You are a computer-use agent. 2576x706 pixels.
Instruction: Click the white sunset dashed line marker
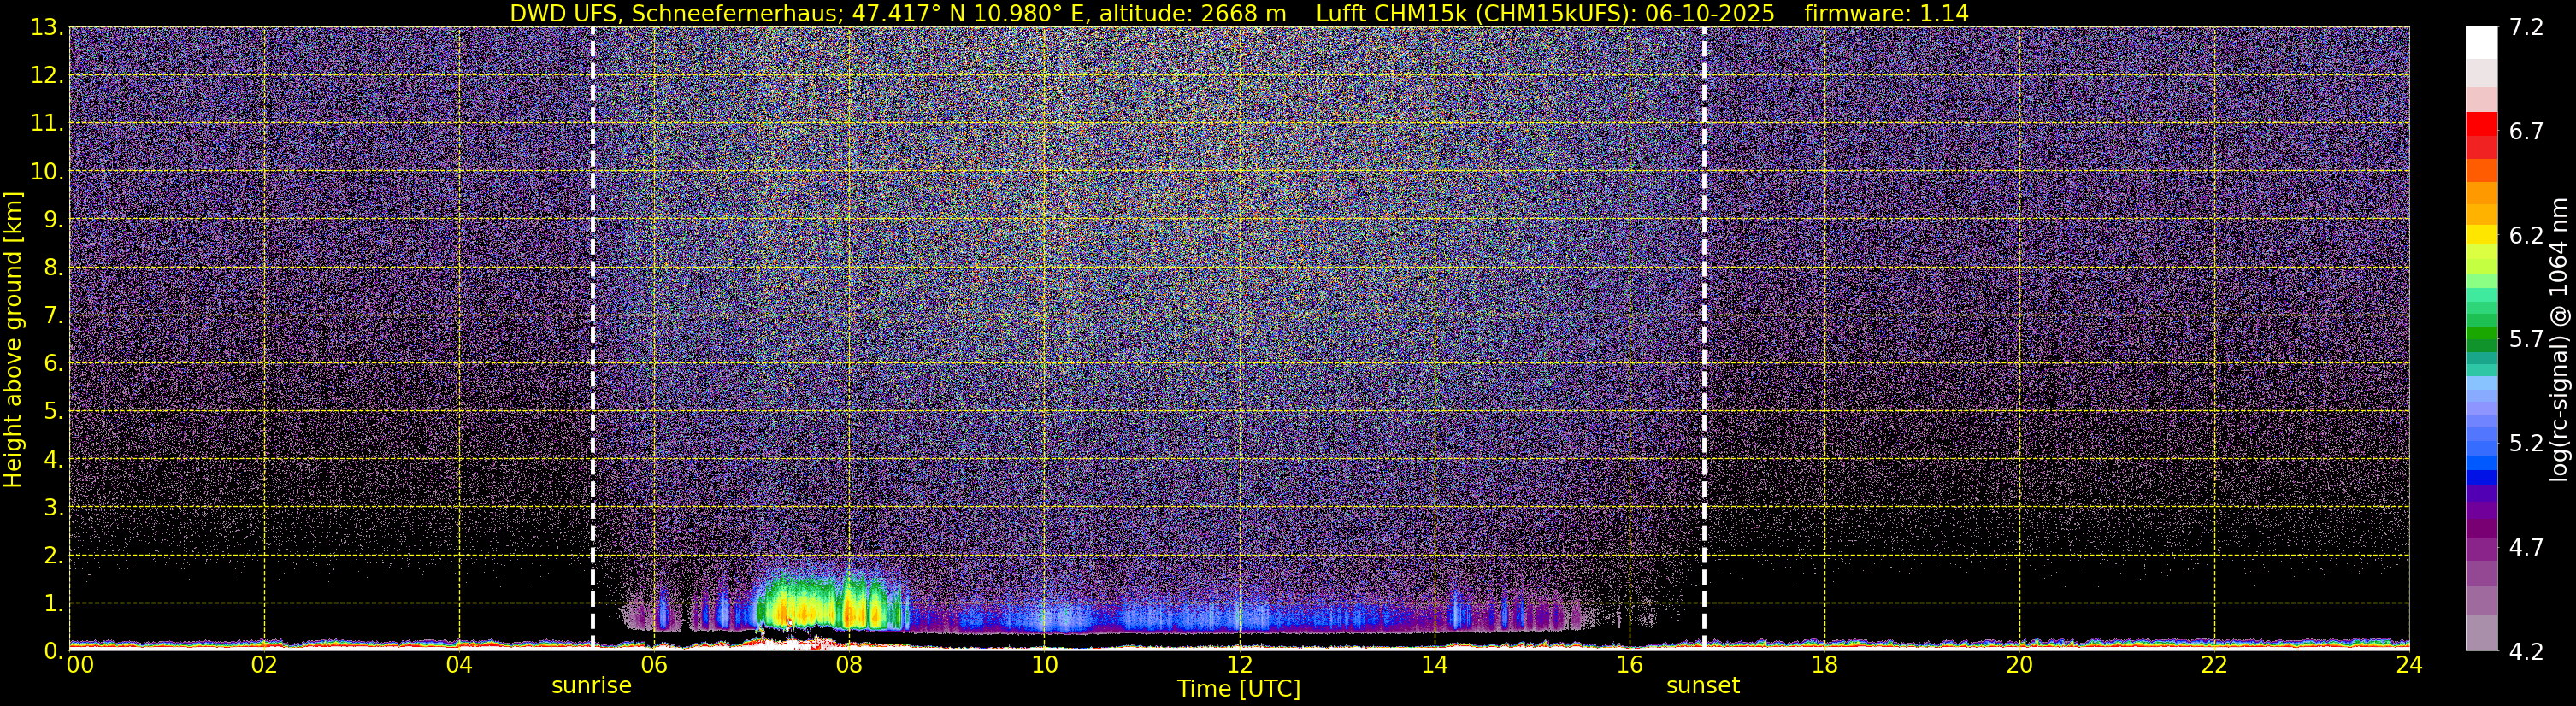point(1704,339)
